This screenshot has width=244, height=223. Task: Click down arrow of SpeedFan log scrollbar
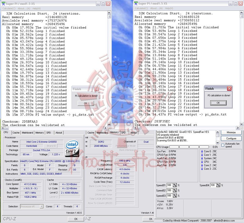[x=217, y=142]
